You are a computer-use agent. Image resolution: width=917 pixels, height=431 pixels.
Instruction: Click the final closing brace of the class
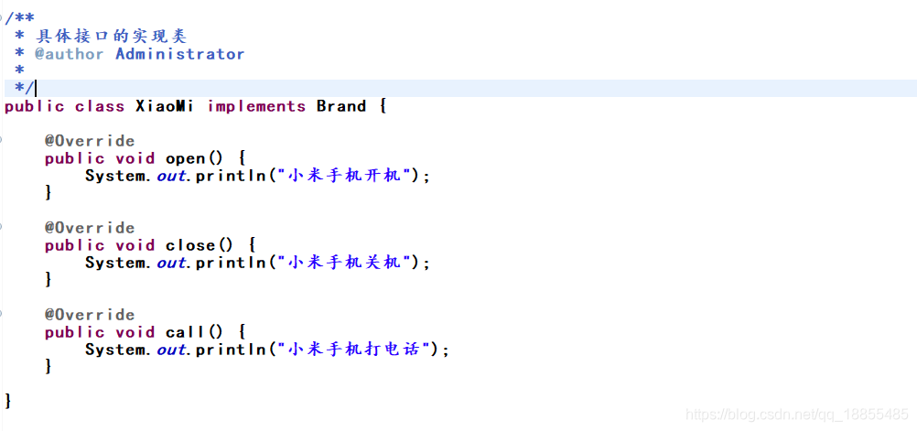tap(7, 401)
